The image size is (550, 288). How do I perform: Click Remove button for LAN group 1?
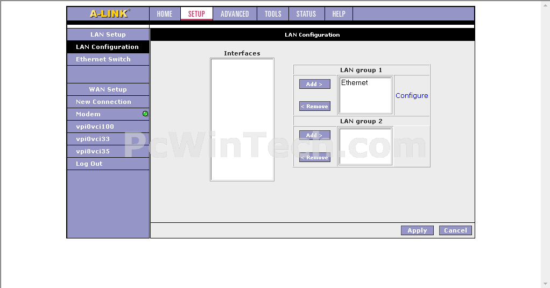[x=315, y=106]
